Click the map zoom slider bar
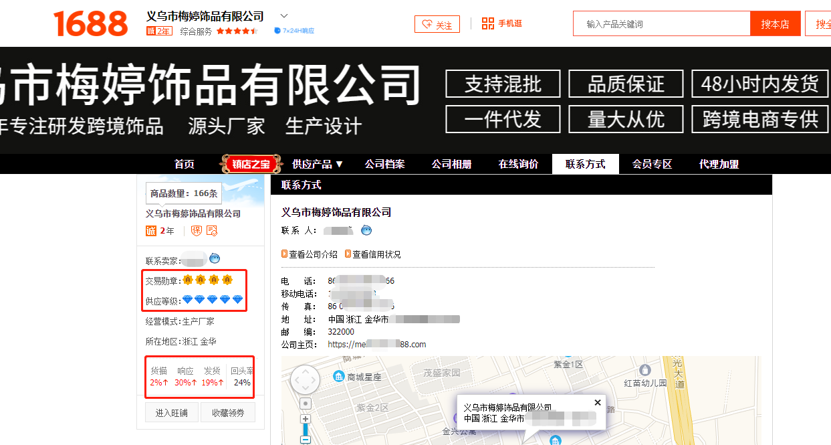 (306, 430)
